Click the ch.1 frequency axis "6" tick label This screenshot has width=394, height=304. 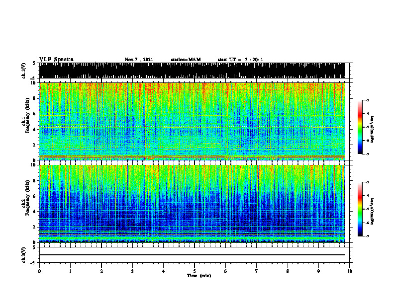[34, 114]
